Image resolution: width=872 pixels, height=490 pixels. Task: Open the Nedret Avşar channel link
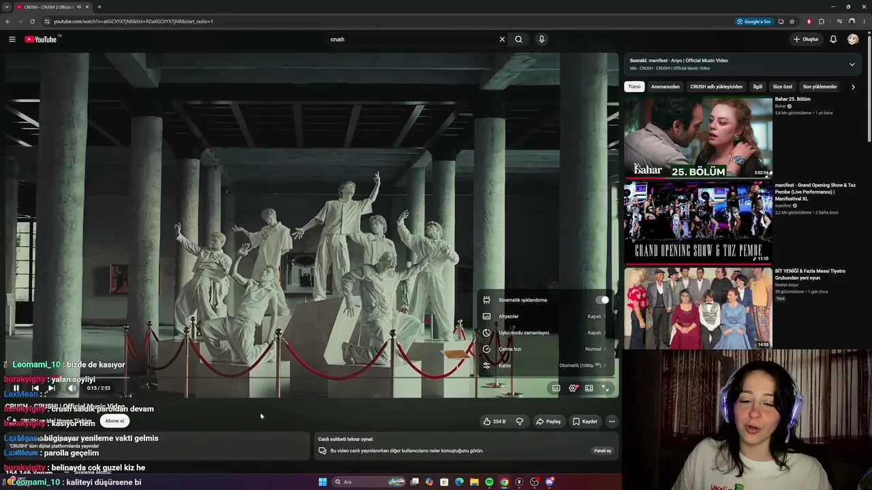tap(786, 285)
